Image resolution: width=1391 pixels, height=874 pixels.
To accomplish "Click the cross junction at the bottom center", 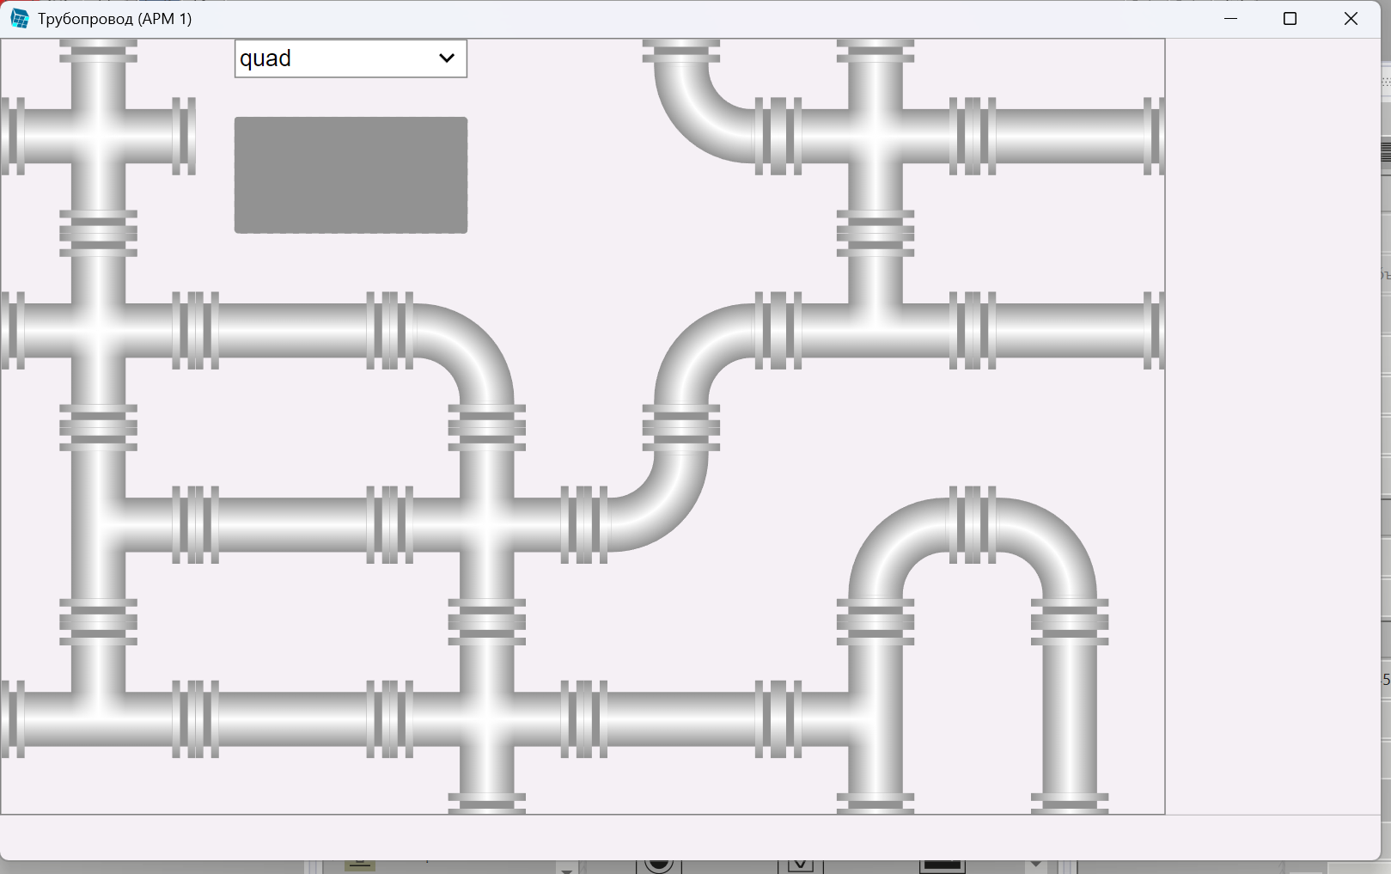I will (486, 718).
